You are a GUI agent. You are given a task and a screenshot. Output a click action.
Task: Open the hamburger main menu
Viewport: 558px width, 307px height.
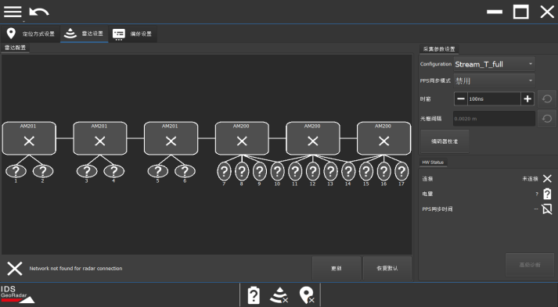[x=13, y=12]
